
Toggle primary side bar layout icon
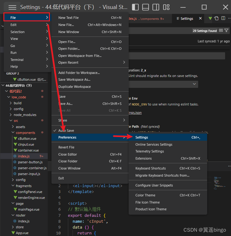coord(135,7)
